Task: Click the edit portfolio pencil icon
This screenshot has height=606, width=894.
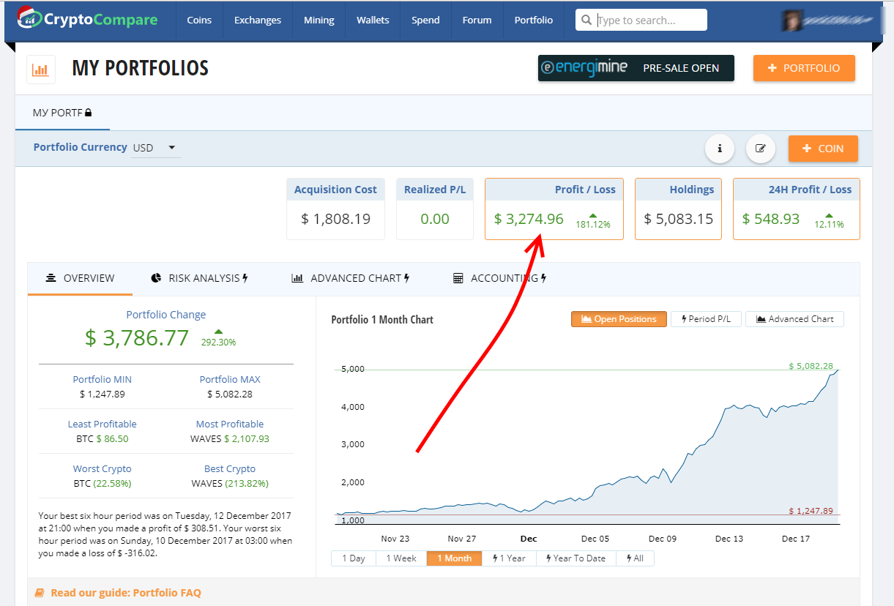Action: click(x=761, y=149)
